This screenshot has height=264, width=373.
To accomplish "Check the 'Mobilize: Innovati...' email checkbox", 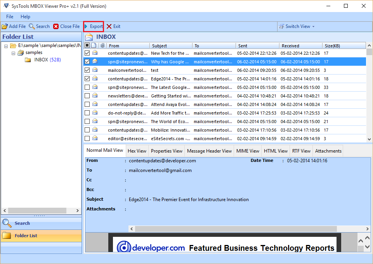I will tap(87, 130).
